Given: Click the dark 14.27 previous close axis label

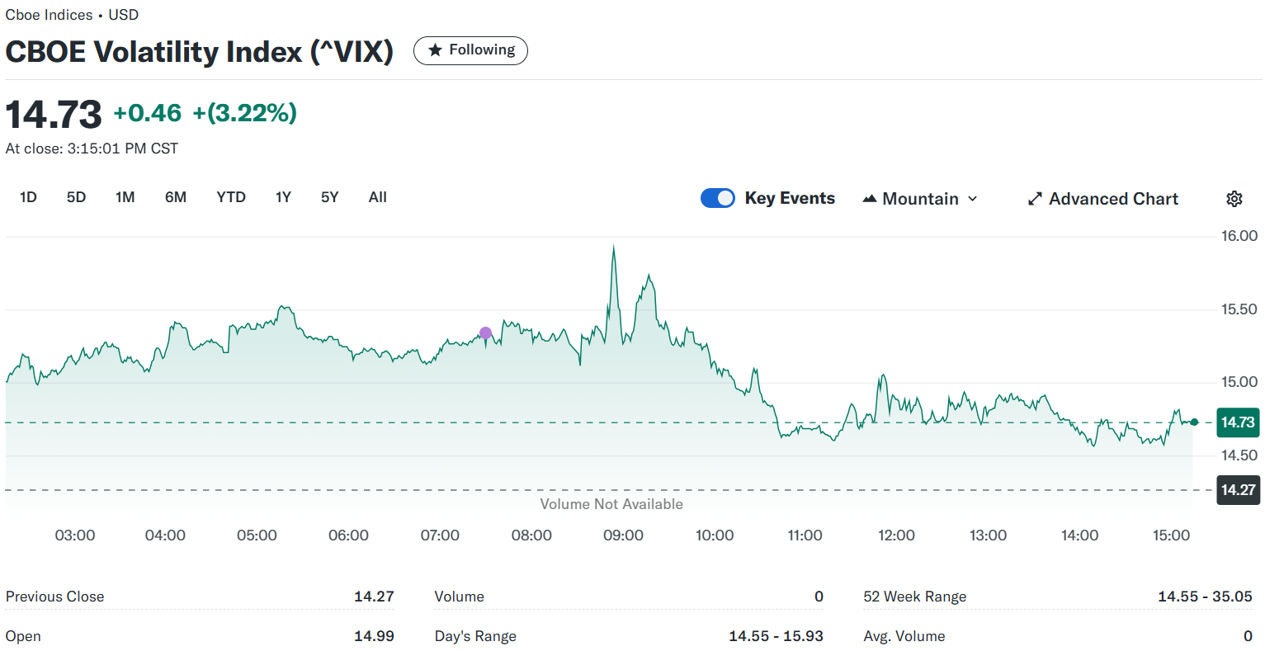Looking at the screenshot, I should tap(1238, 490).
